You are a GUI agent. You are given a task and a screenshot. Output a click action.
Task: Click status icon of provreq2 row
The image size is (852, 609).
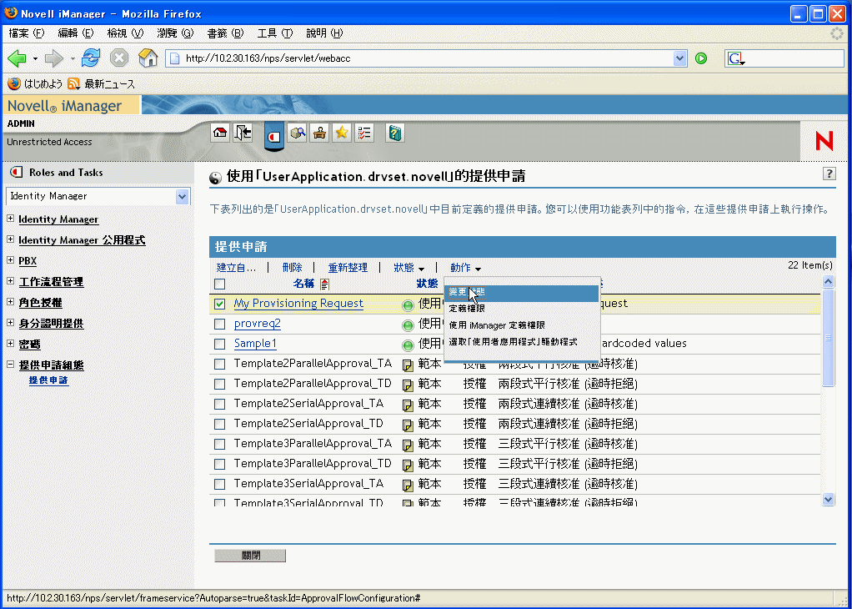tap(408, 325)
